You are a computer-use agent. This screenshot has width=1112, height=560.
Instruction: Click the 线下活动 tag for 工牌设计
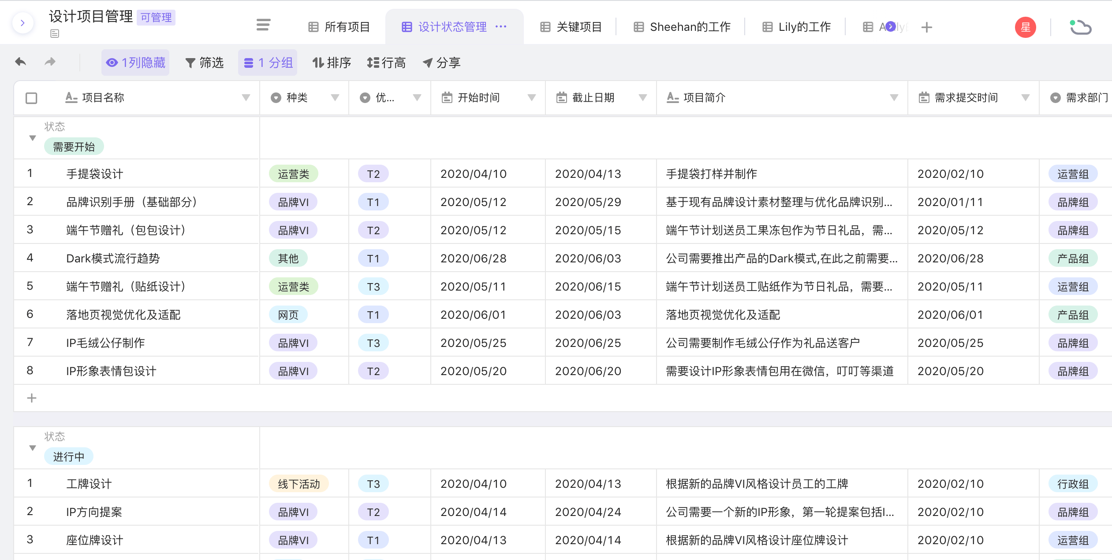tap(299, 484)
